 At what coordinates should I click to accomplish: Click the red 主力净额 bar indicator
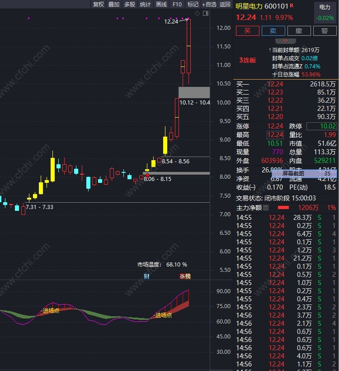(283, 208)
